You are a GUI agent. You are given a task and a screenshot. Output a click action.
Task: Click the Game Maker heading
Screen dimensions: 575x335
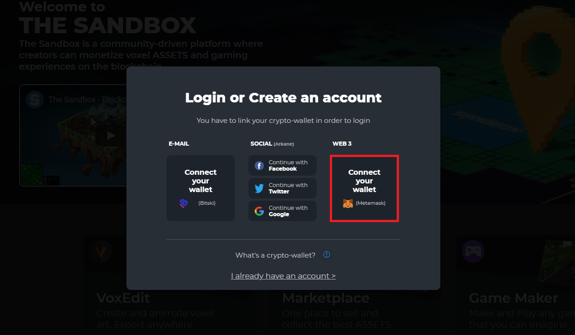coord(514,298)
